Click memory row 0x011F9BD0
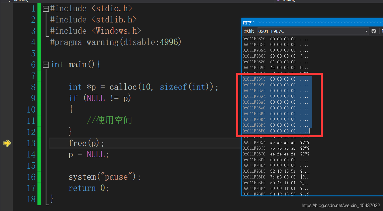Image resolution: width=383 pixels, height=211 pixels. click(275, 160)
